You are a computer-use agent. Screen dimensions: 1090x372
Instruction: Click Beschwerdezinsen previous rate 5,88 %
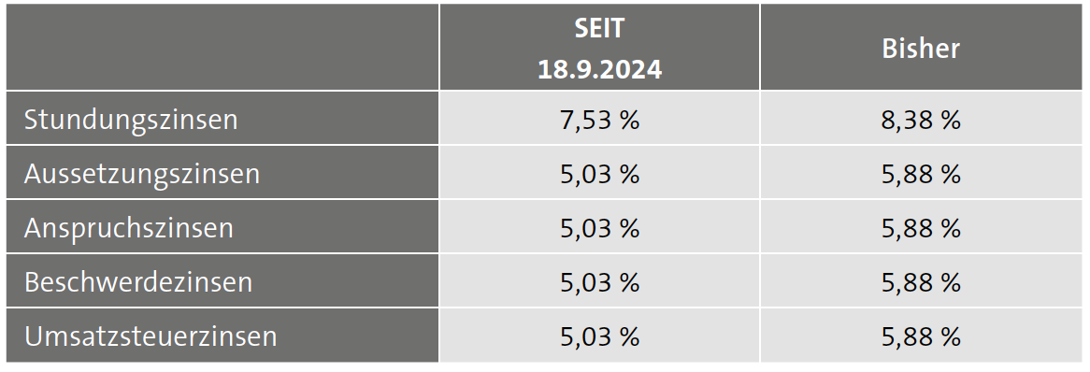(x=921, y=281)
